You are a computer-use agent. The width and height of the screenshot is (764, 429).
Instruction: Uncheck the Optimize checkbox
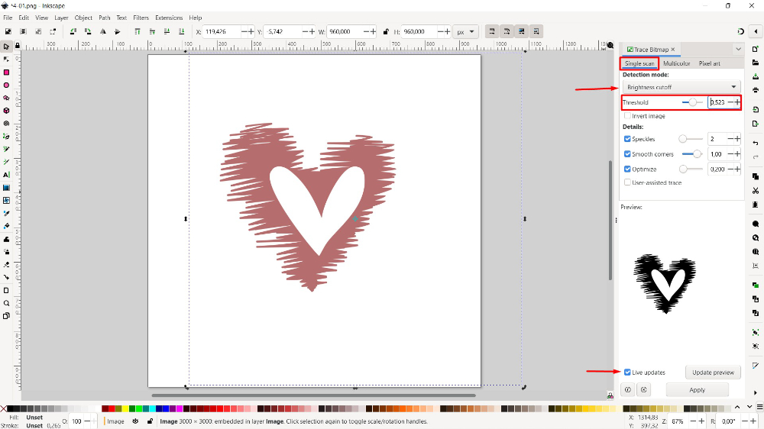627,169
